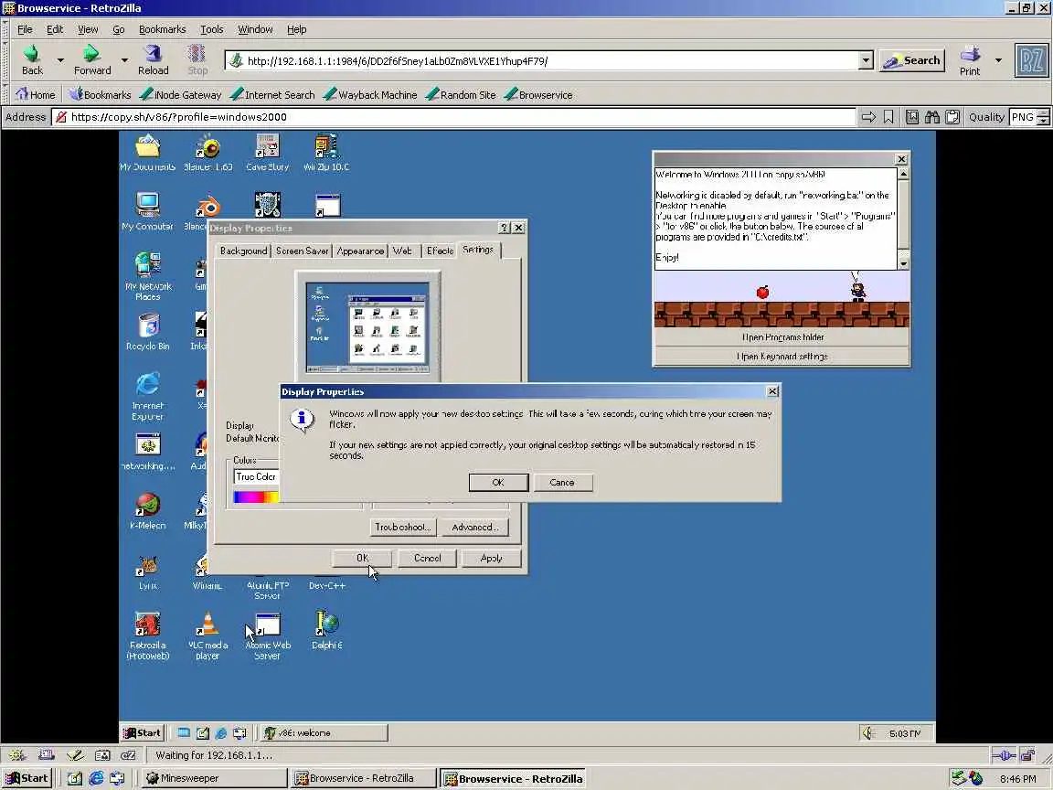This screenshot has height=790, width=1053.
Task: Select the Retrozilla (Protoweb) desktop icon
Action: [148, 635]
